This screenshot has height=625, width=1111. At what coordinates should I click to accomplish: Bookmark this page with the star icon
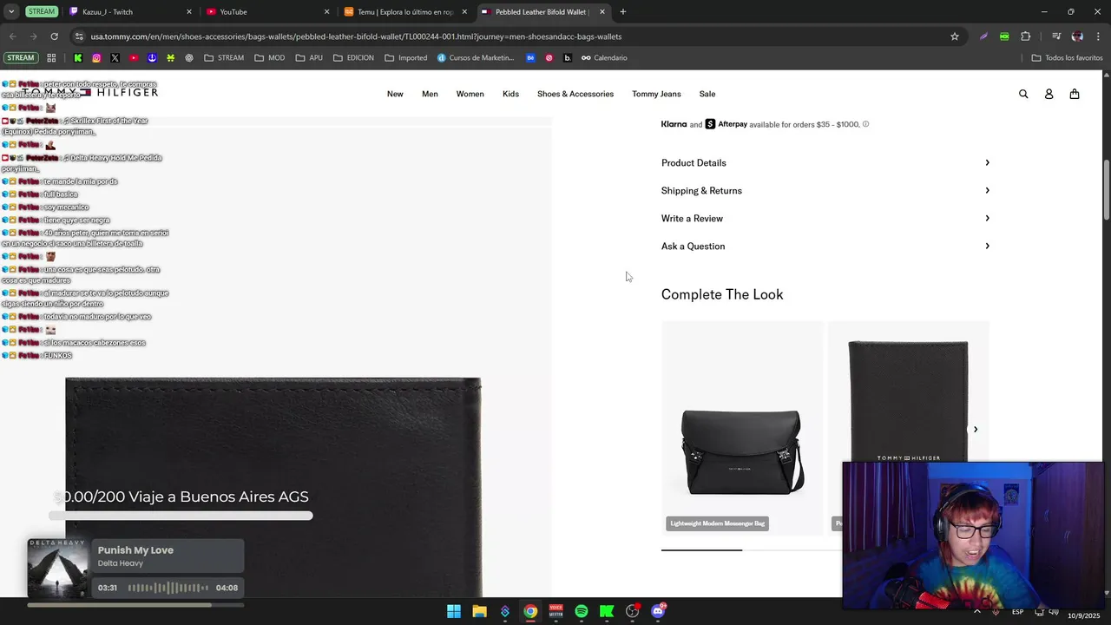(x=955, y=36)
